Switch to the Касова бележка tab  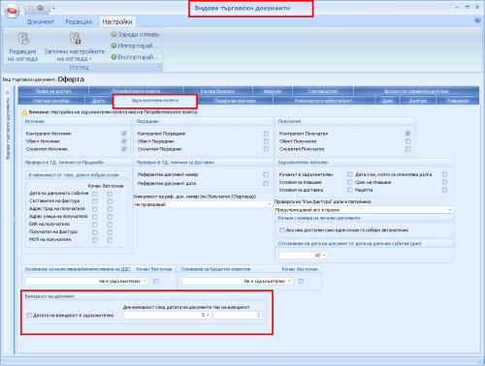tap(217, 91)
